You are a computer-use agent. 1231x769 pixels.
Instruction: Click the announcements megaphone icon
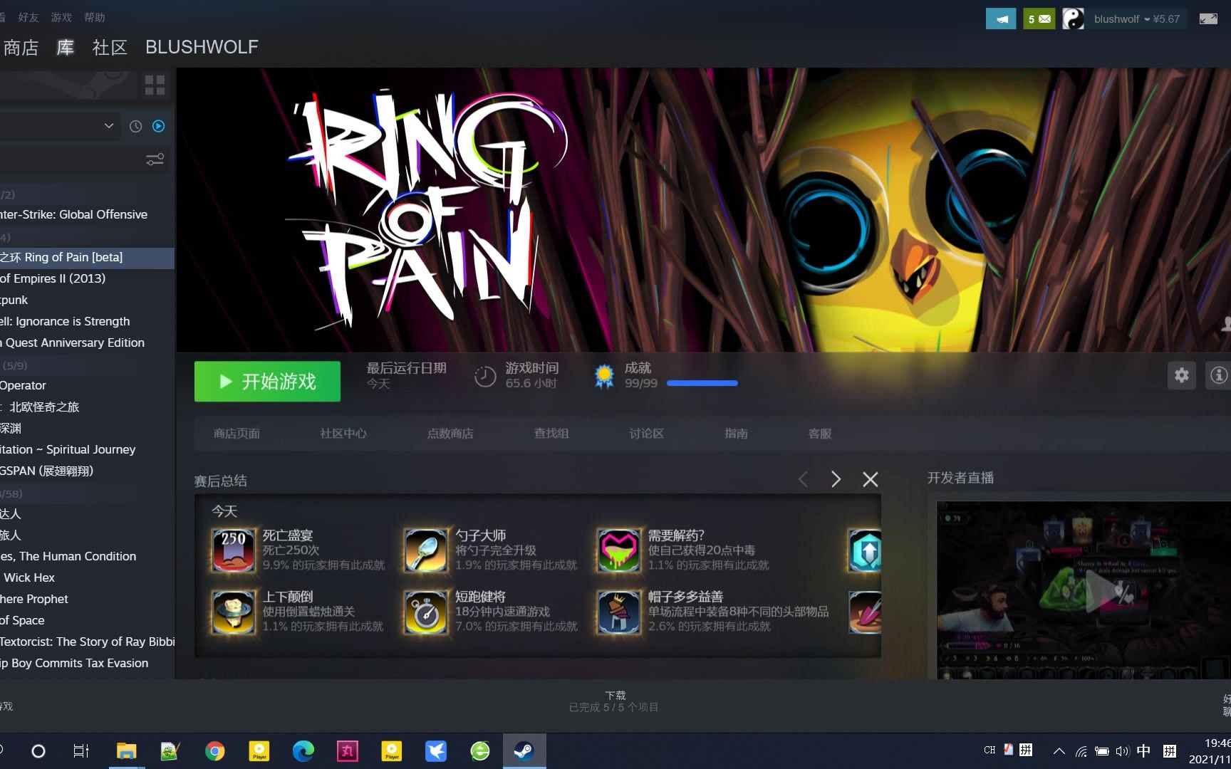pyautogui.click(x=1001, y=19)
